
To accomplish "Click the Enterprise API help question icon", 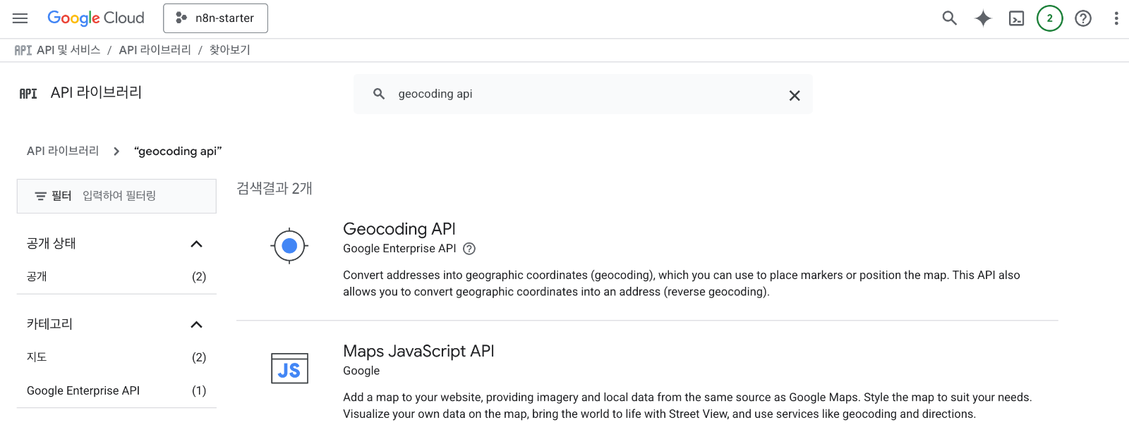I will [469, 249].
